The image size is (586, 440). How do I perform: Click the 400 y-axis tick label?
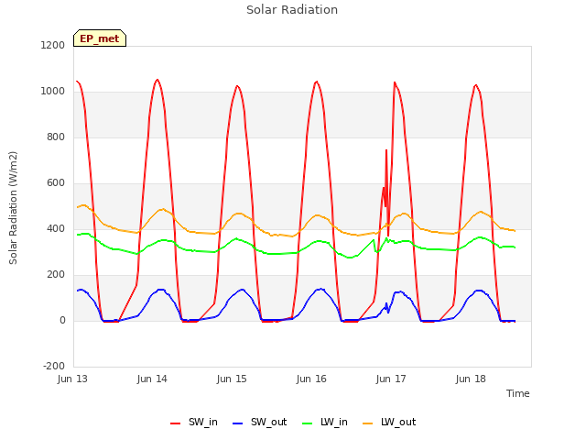[56, 228]
